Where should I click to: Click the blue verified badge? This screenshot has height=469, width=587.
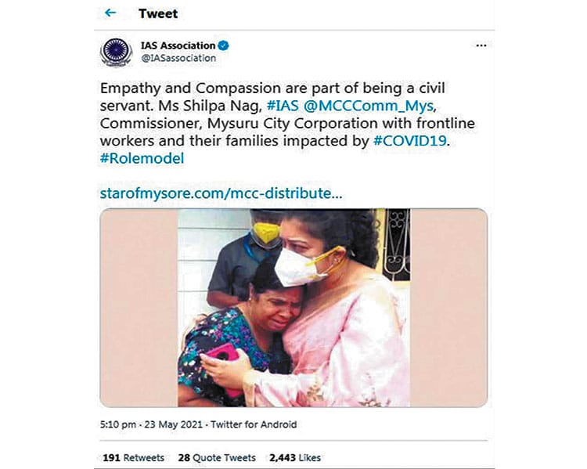coord(221,45)
